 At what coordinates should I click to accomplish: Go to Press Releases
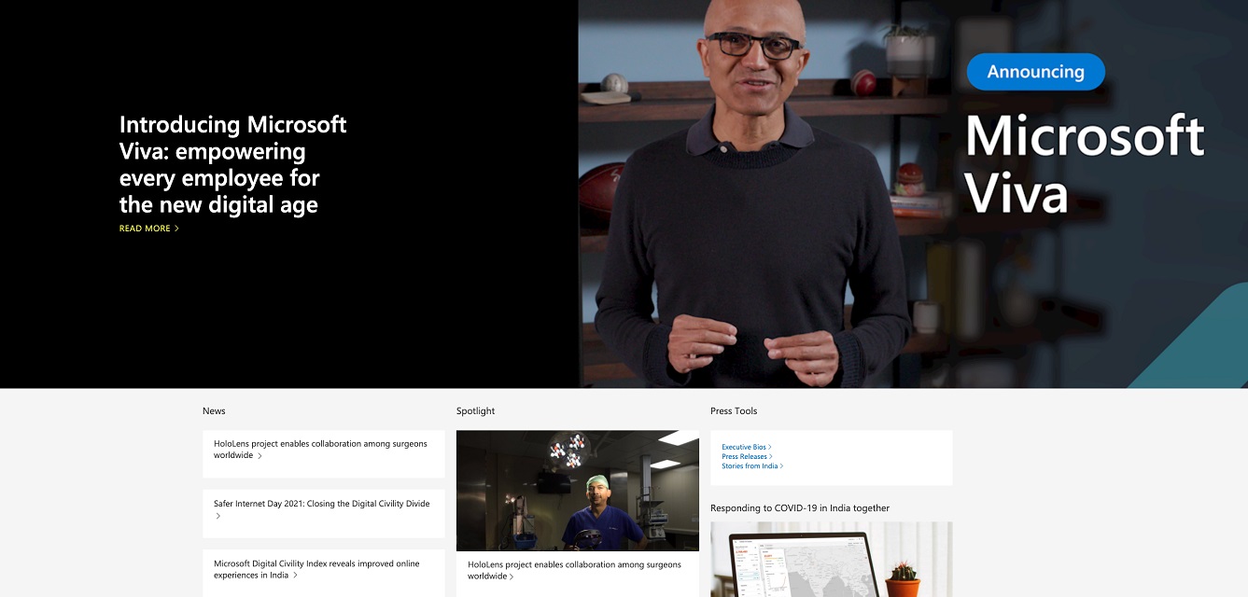point(744,457)
